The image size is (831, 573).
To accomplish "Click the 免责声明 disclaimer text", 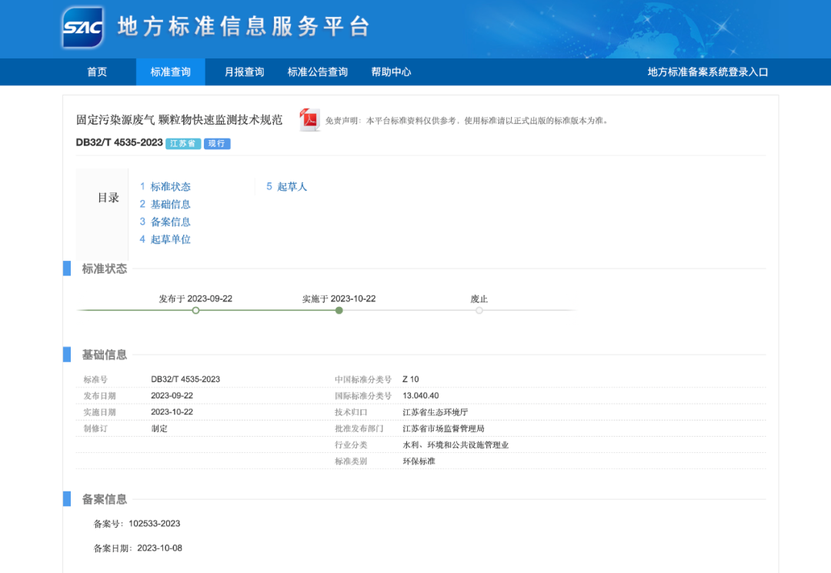I will click(x=467, y=121).
